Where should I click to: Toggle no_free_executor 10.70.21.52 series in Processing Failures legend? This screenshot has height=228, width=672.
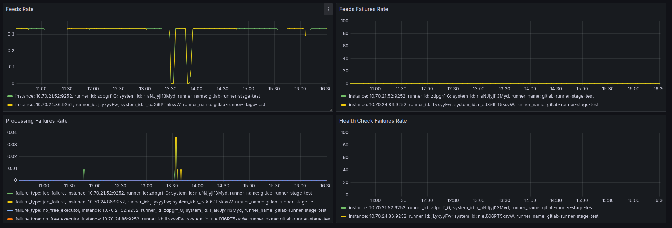(x=171, y=210)
